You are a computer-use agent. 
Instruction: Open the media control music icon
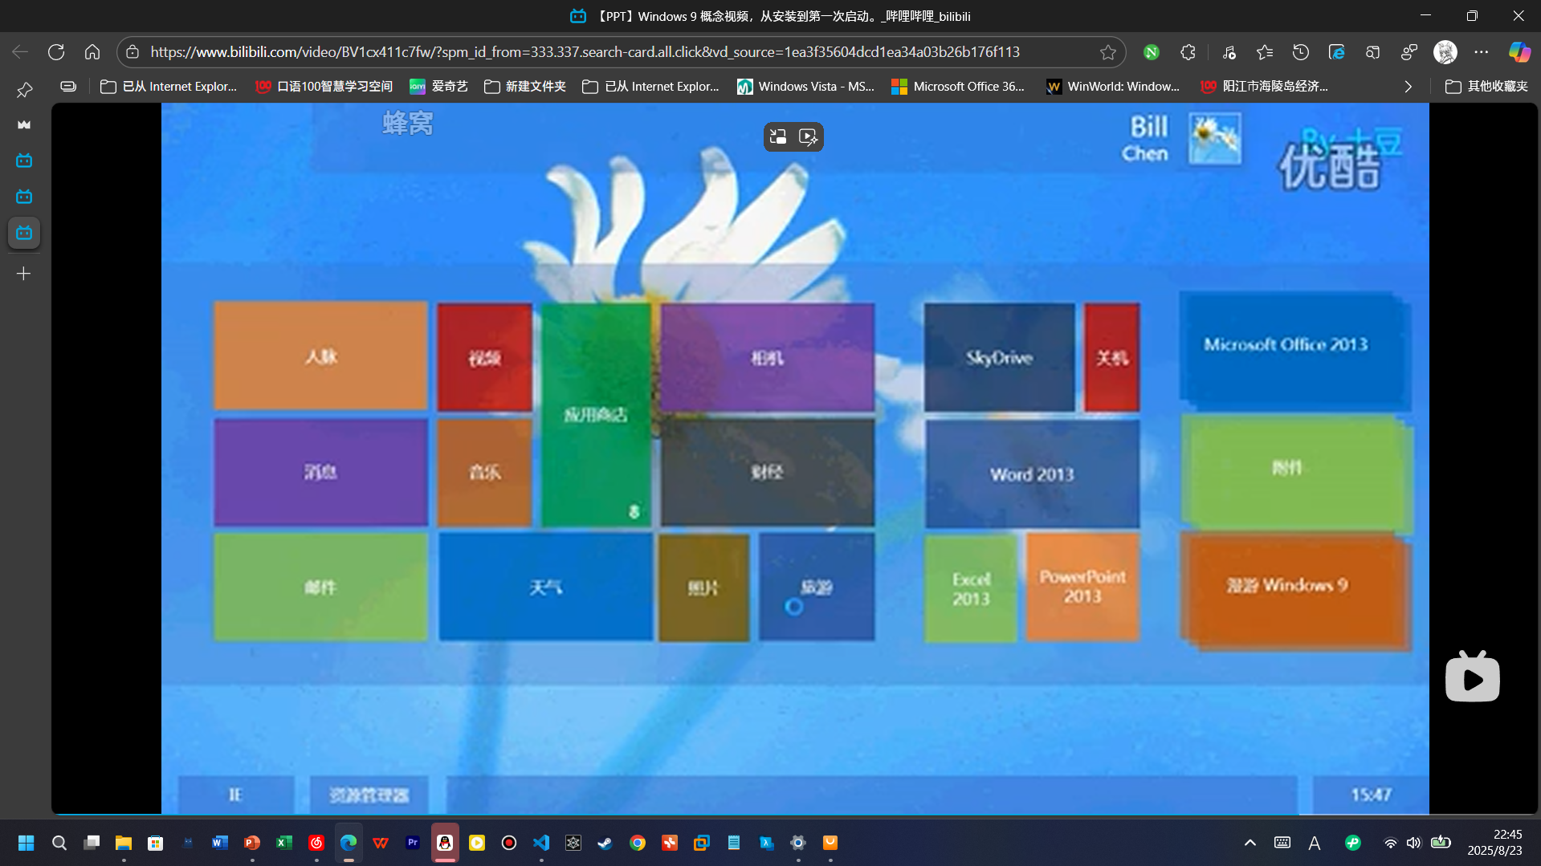coord(1229,52)
